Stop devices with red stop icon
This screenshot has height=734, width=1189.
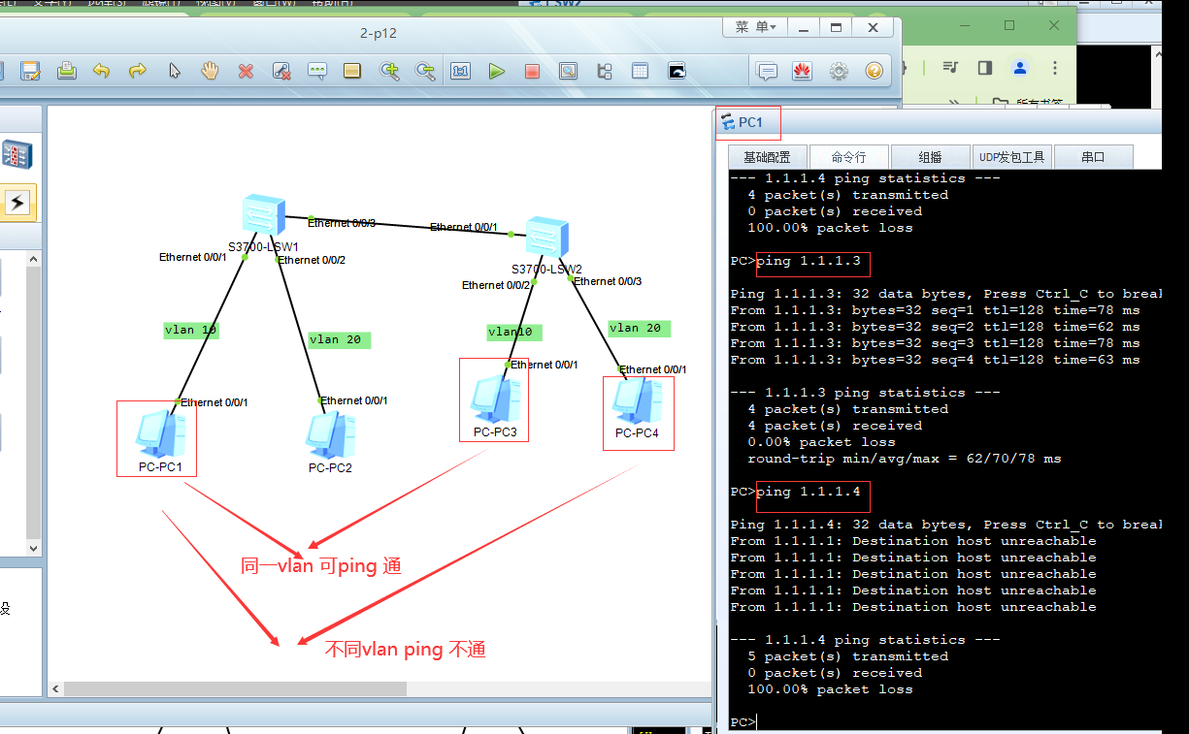click(x=532, y=71)
